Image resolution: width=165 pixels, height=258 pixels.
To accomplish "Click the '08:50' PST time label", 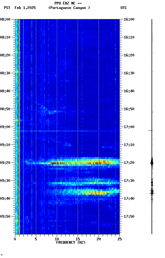I will [5, 109].
